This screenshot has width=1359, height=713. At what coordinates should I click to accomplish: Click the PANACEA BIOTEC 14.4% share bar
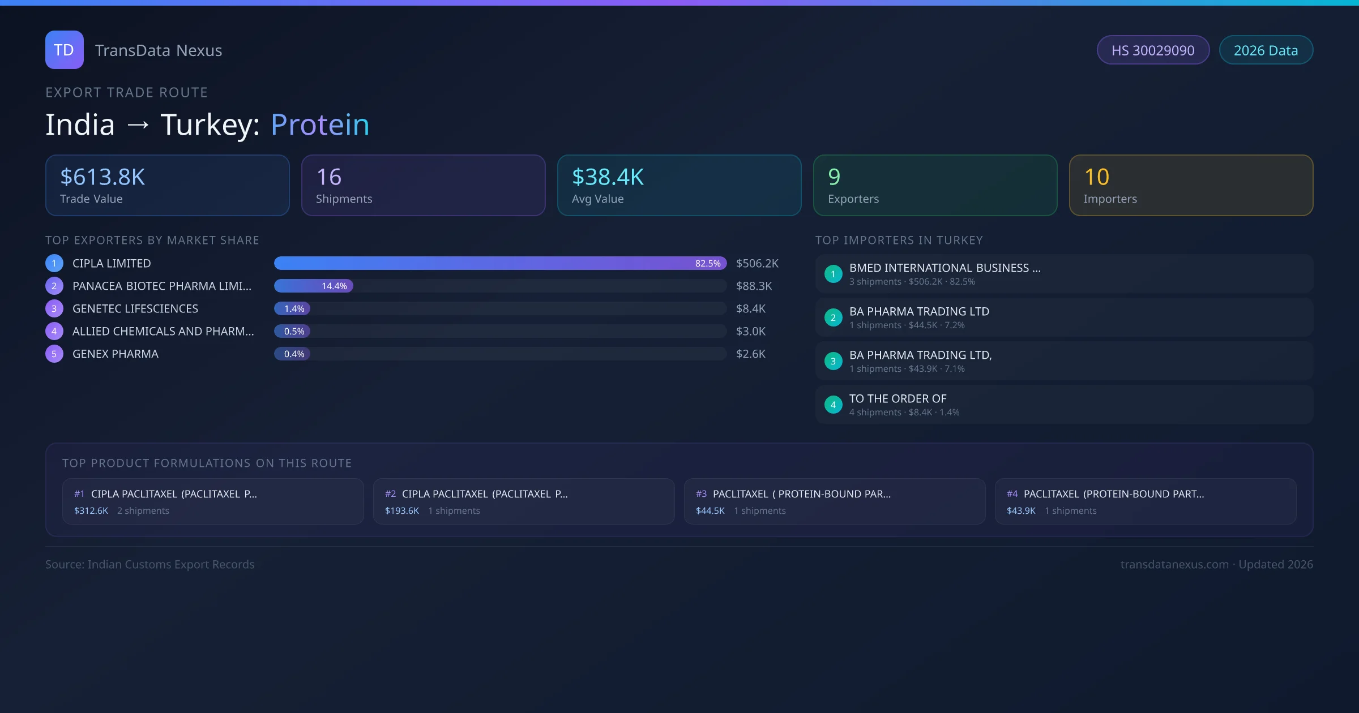pyautogui.click(x=314, y=286)
